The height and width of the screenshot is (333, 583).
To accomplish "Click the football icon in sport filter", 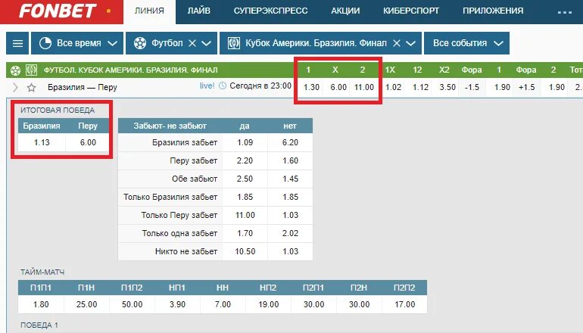I will [x=140, y=43].
